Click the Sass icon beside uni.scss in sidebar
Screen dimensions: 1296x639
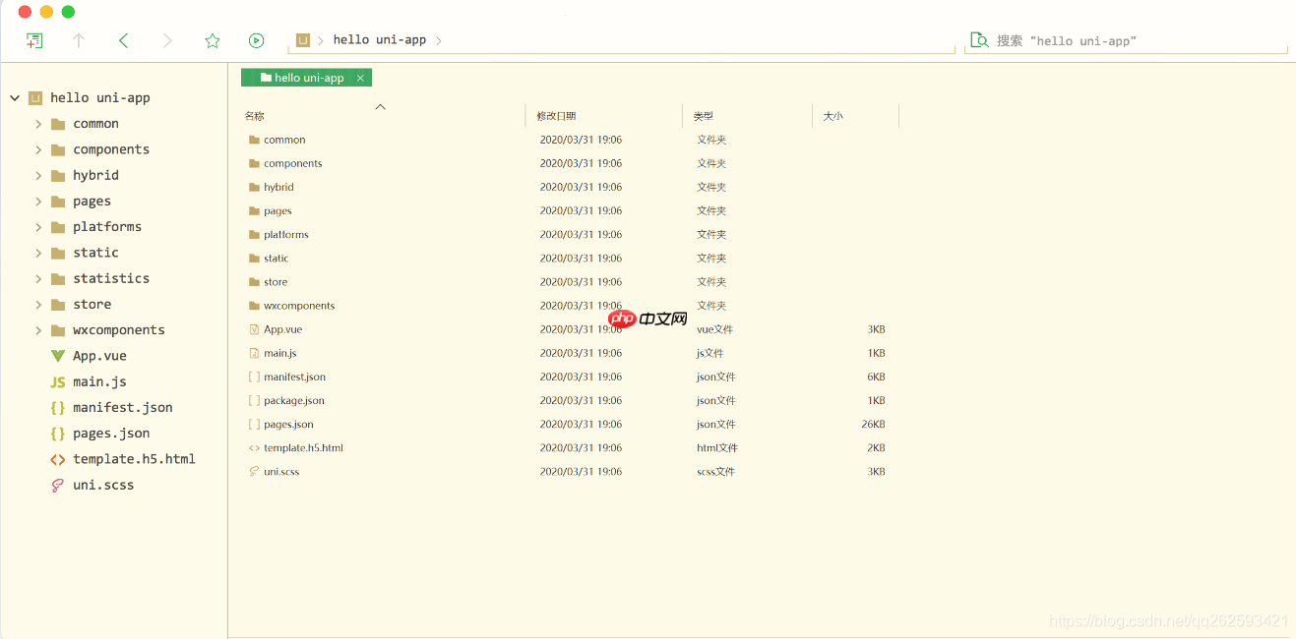click(x=58, y=485)
